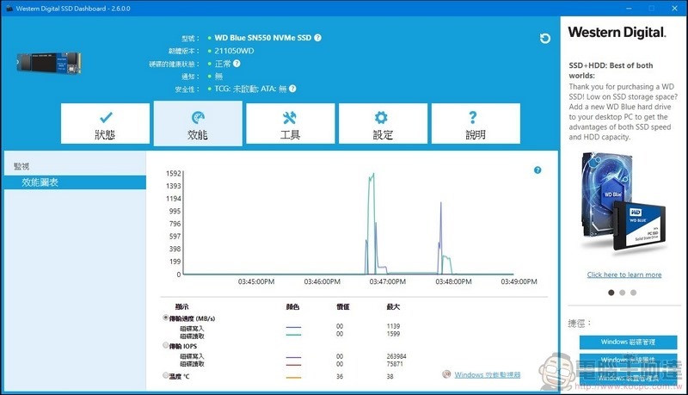This screenshot has width=688, height=395.
Task: Open help icon beside health status 正常
Action: tap(236, 63)
